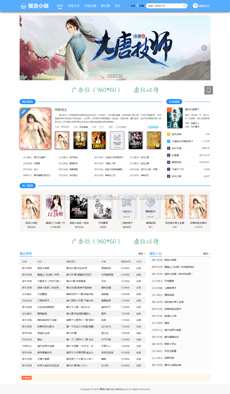230x394 pixels.
Task: Open 都市最强打脸天王 in recommended list
Action: tap(42, 175)
